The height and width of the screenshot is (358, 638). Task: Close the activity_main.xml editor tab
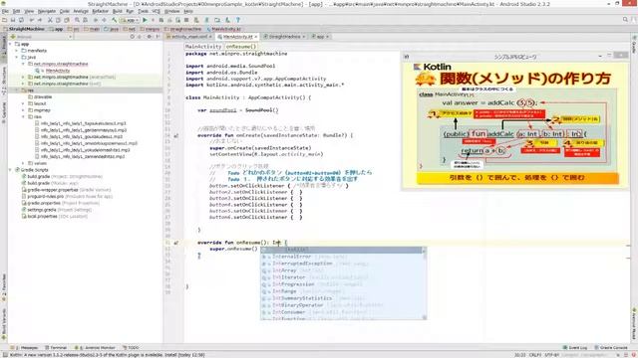click(x=210, y=37)
